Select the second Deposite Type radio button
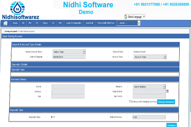Viewport: 191px width, 127px height. (x=54, y=117)
